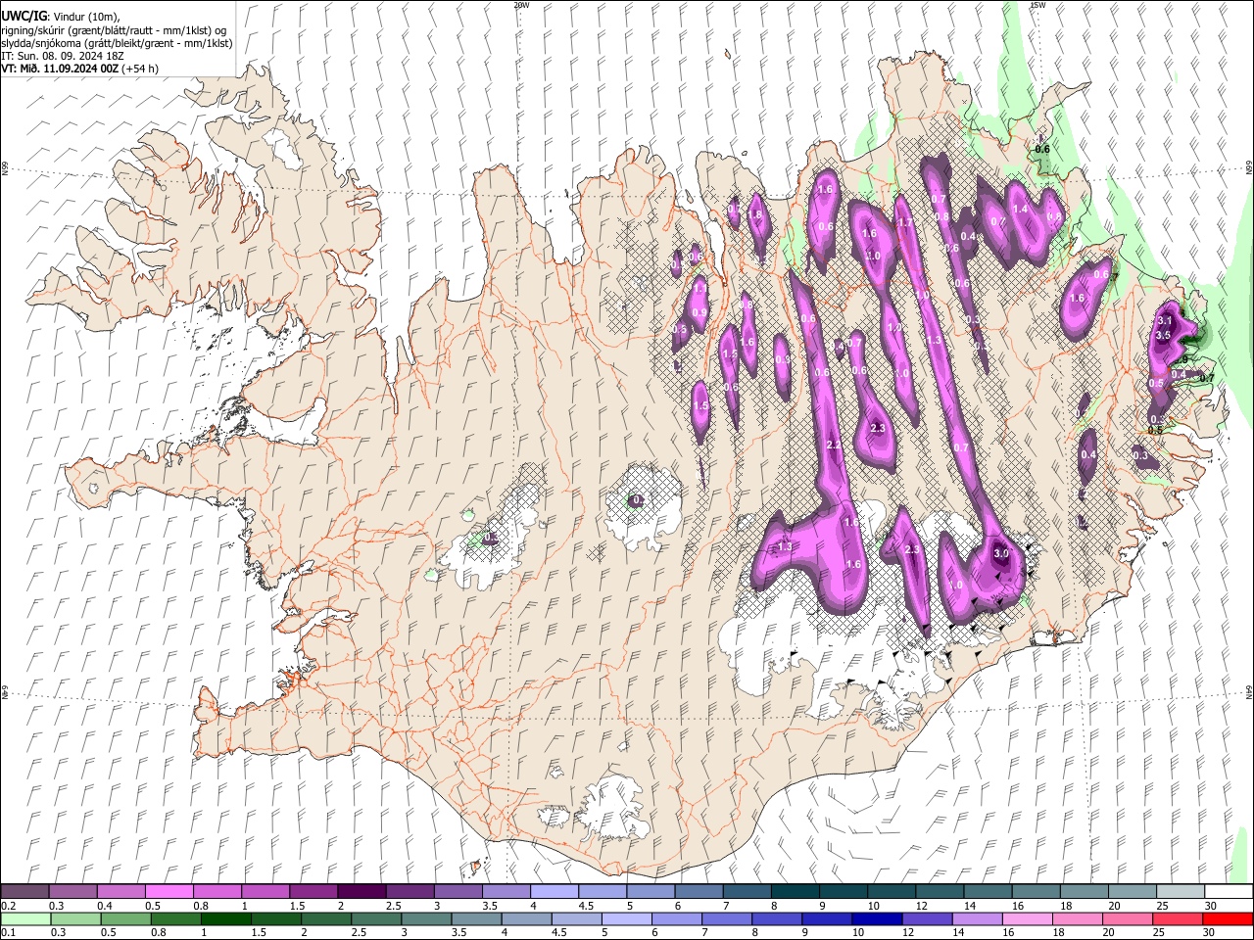Click the UWC/IG title text
This screenshot has height=940, width=1254.
(x=24, y=17)
